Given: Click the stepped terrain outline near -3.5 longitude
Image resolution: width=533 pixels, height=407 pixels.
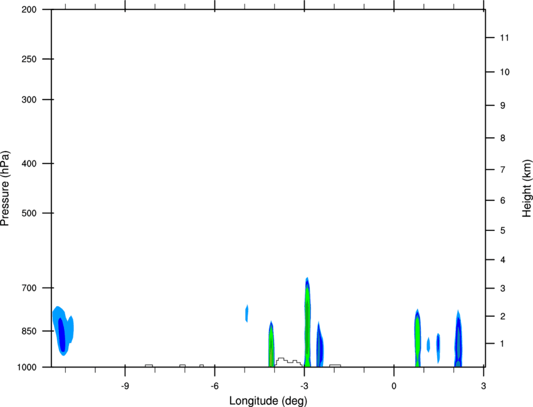Looking at the screenshot, I should coord(288,362).
